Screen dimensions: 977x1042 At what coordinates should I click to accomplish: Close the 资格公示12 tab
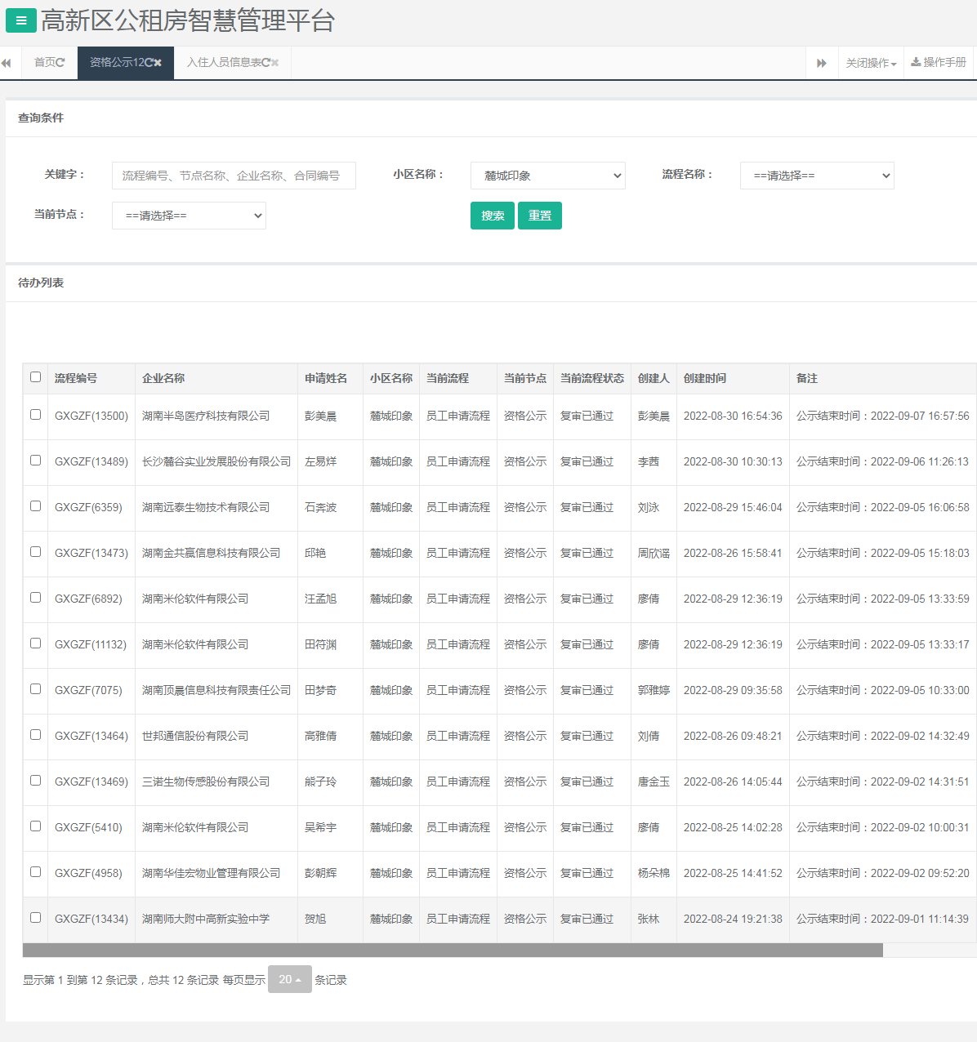coord(158,63)
